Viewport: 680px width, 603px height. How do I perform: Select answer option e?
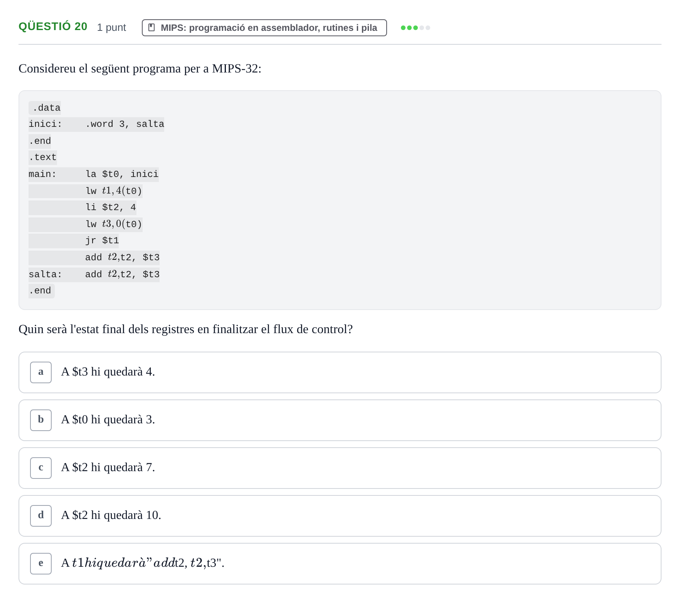[340, 564]
